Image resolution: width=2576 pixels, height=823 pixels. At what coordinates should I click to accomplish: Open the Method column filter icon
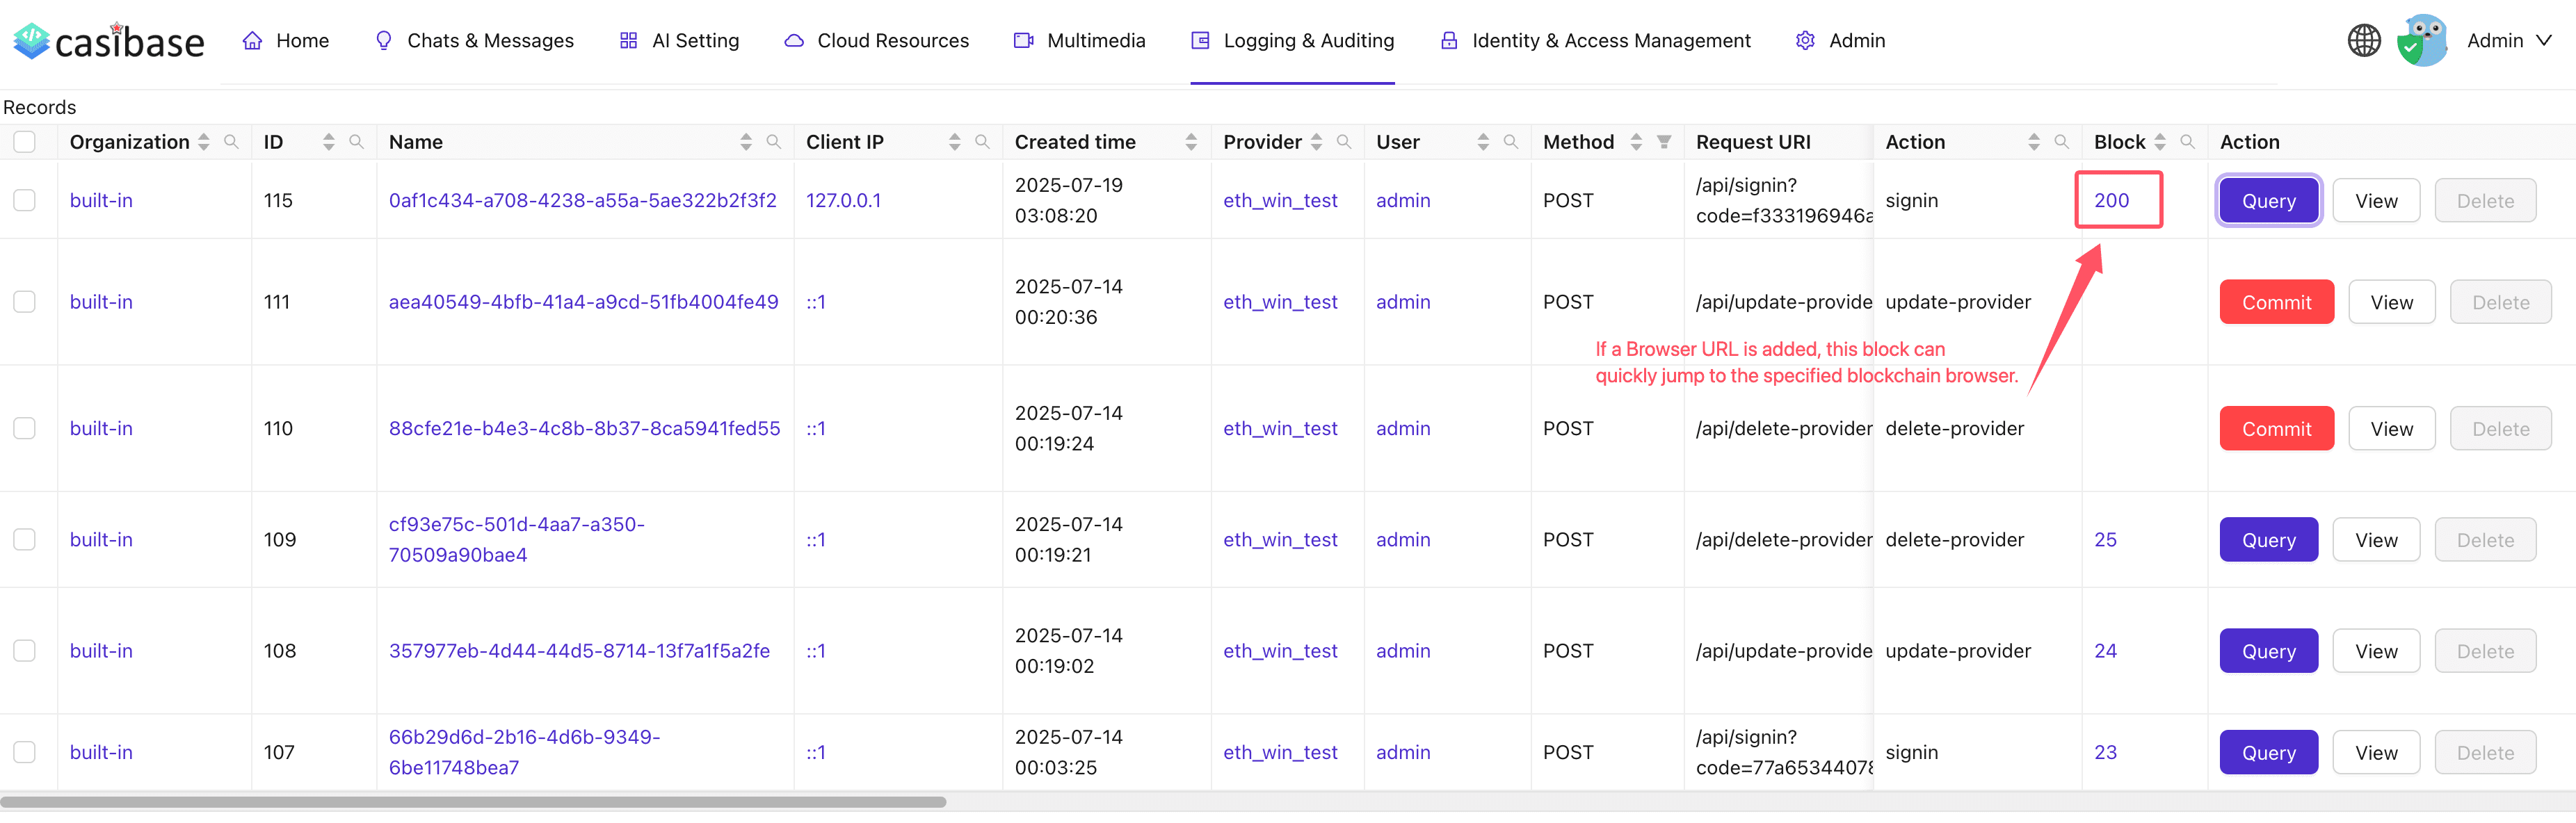pos(1664,142)
